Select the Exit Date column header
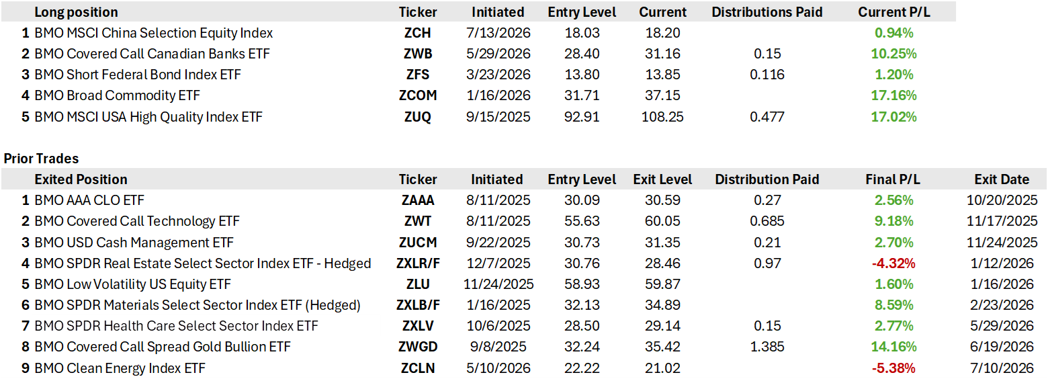 point(1002,179)
